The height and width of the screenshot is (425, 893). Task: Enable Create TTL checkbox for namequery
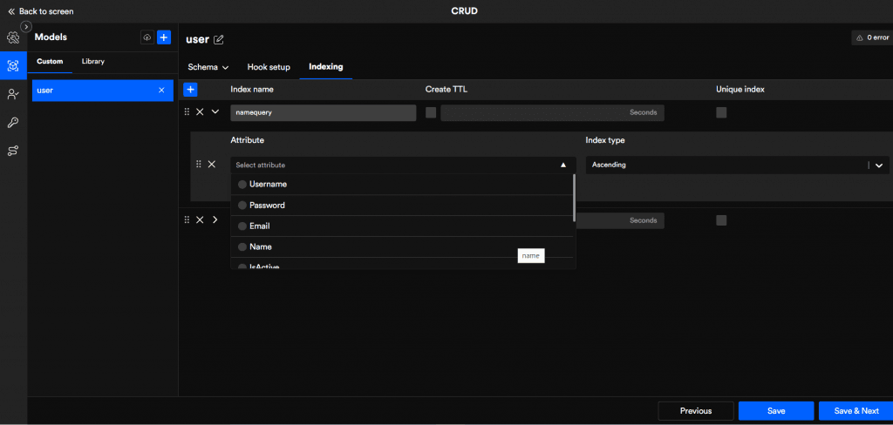pos(431,112)
